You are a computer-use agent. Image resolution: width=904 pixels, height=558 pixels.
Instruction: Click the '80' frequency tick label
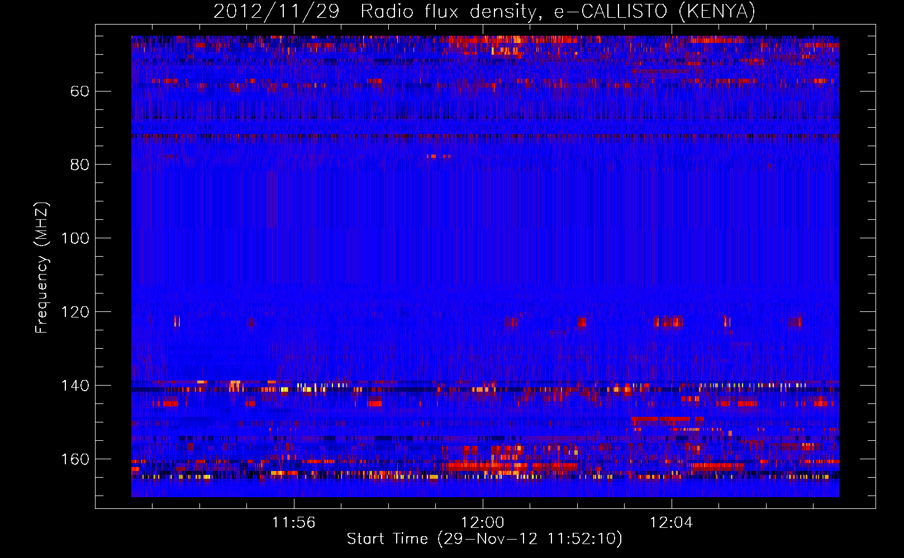(80, 165)
